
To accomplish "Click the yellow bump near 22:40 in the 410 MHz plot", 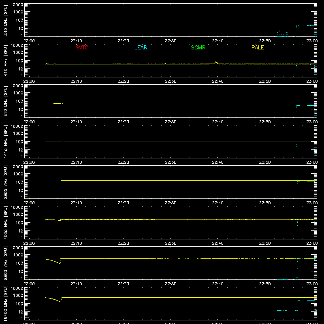I will [x=216, y=63].
